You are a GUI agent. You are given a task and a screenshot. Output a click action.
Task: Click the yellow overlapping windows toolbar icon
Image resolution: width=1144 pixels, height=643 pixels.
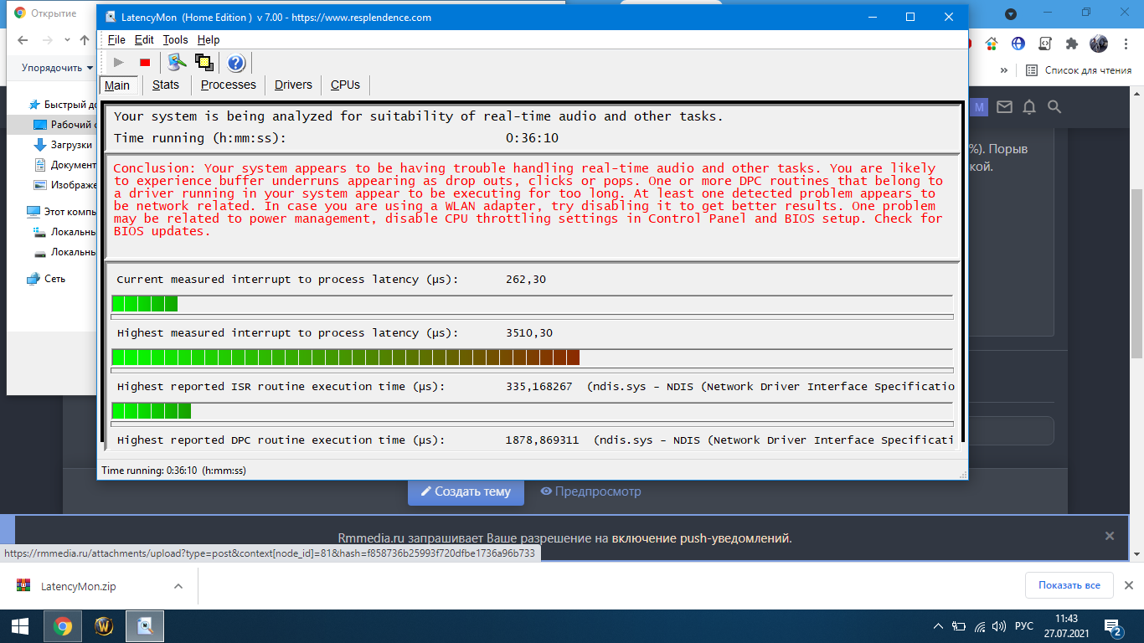[x=204, y=62]
